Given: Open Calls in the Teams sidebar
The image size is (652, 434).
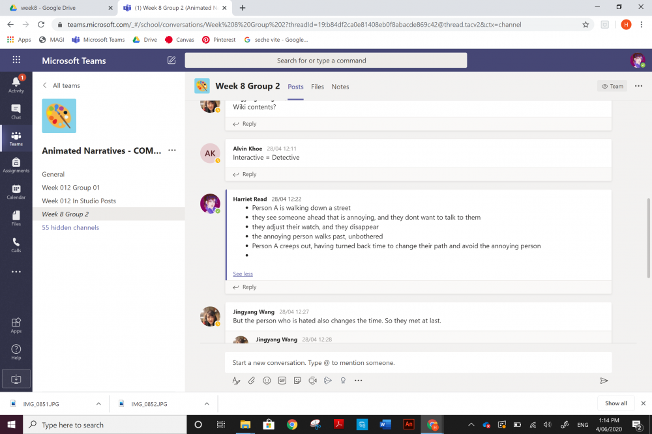Looking at the screenshot, I should click(x=16, y=244).
